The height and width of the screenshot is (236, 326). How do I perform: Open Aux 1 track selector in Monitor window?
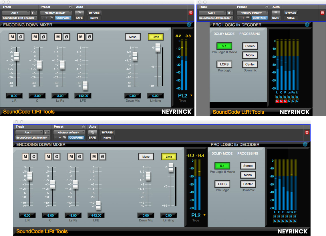pos(29,132)
